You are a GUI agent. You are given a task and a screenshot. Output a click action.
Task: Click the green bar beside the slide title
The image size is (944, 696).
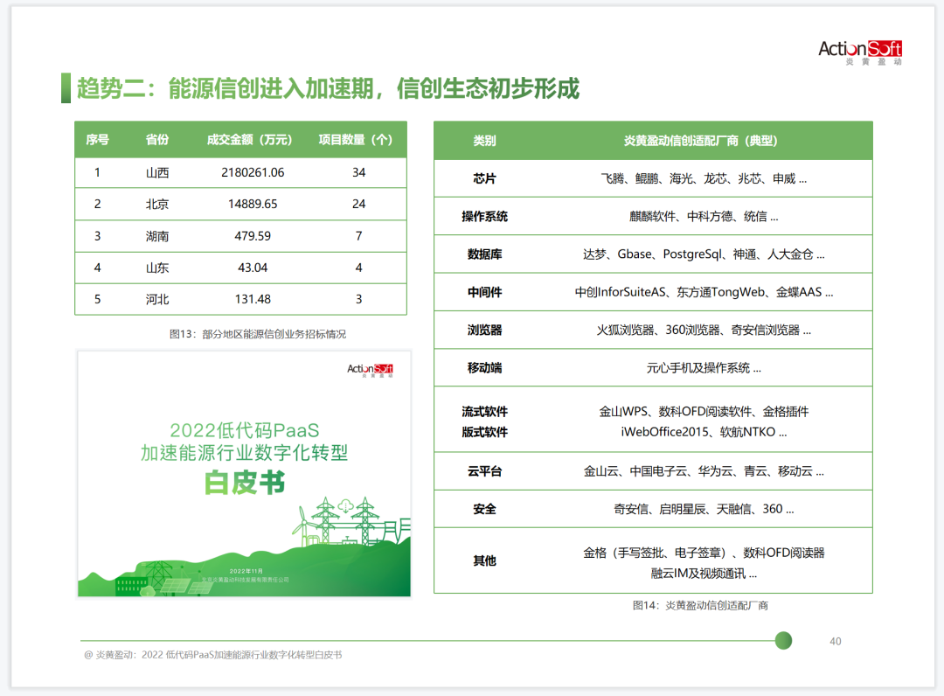(x=66, y=88)
